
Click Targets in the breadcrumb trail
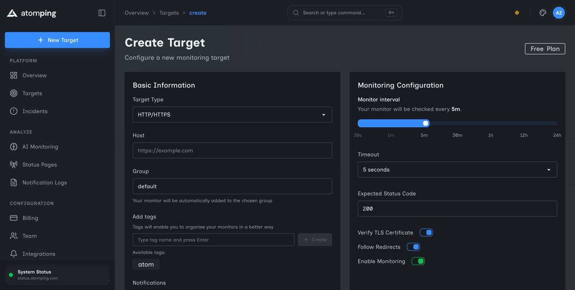tap(169, 12)
